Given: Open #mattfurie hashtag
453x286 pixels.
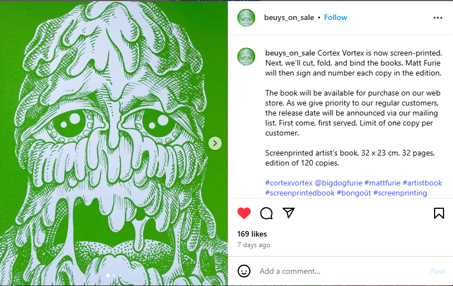Looking at the screenshot, I should pyautogui.click(x=382, y=183).
